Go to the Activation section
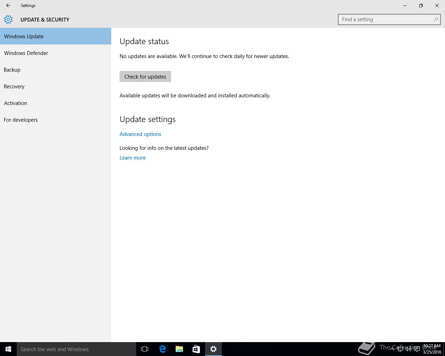This screenshot has width=445, height=356. pos(56,103)
